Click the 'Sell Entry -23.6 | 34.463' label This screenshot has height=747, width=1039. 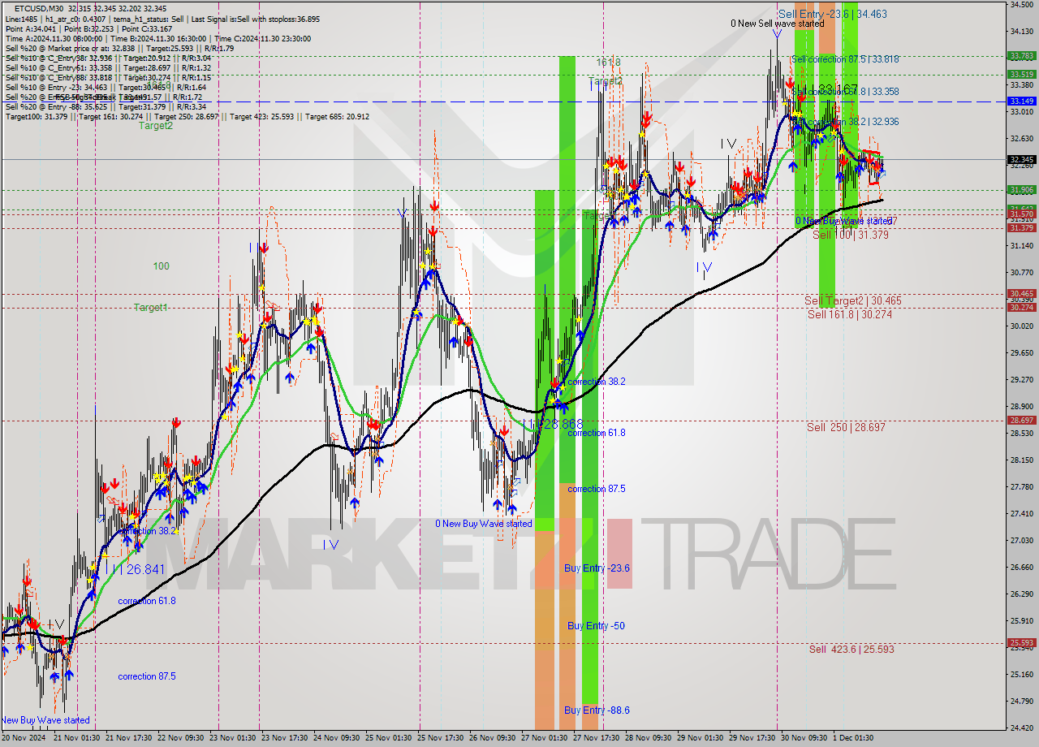pyautogui.click(x=832, y=14)
